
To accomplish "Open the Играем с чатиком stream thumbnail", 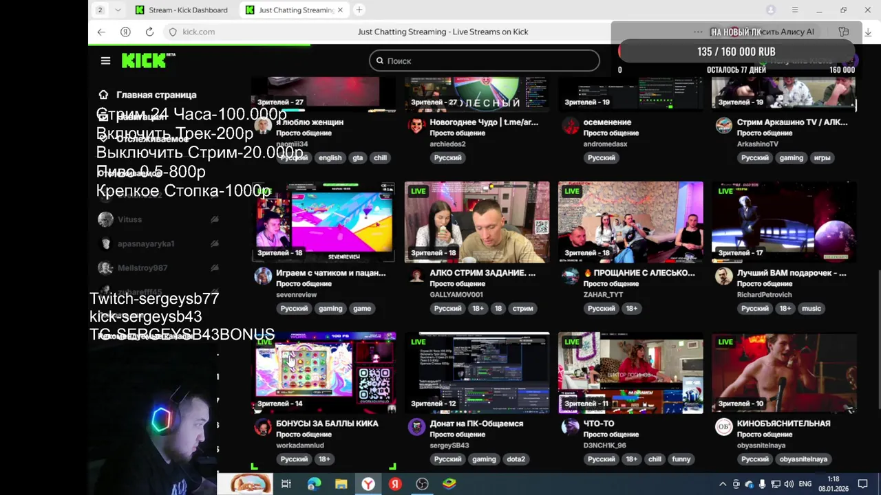I will point(323,222).
